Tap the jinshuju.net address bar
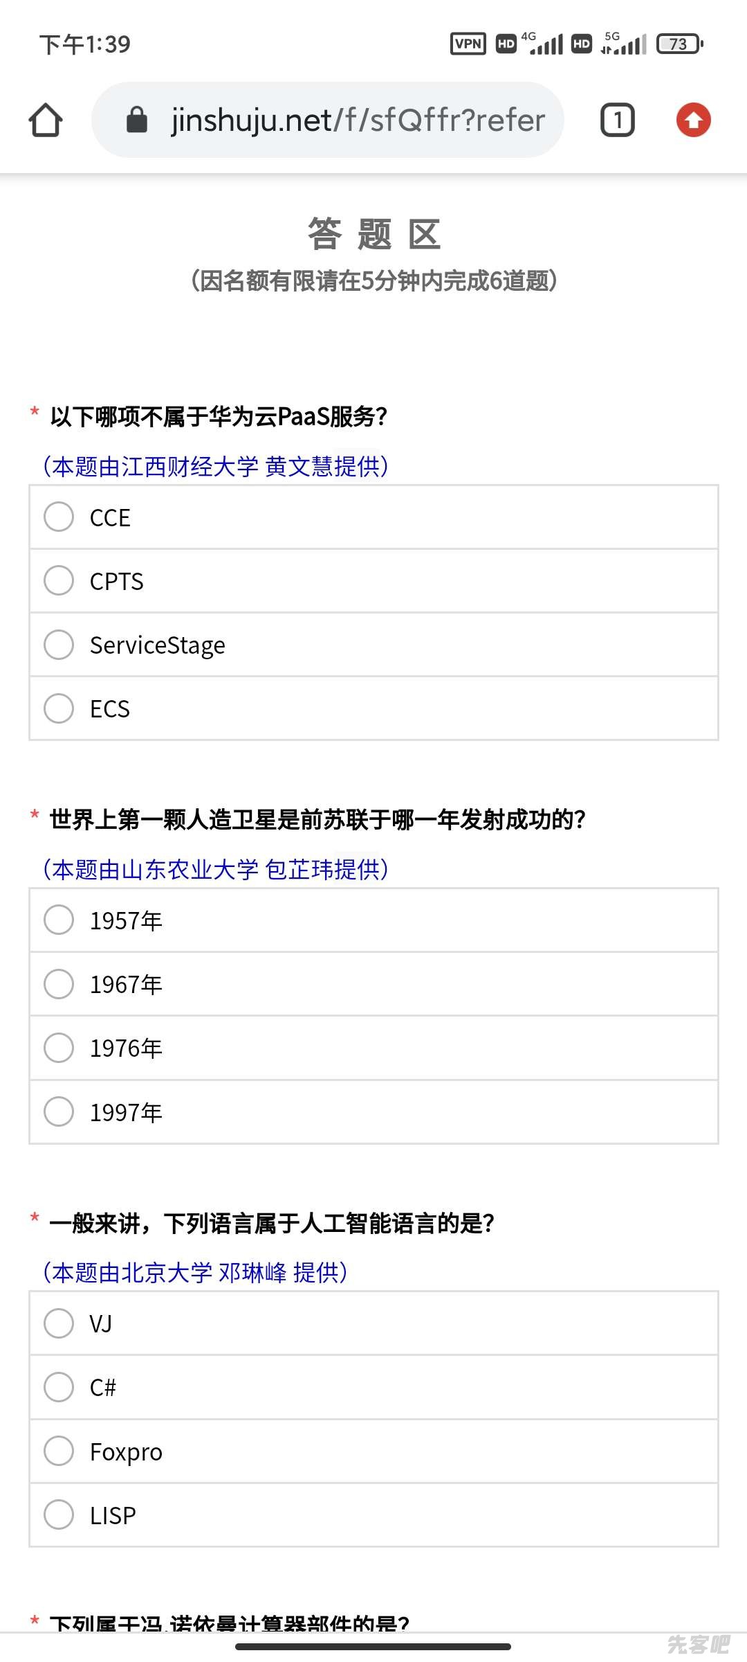 [x=357, y=120]
